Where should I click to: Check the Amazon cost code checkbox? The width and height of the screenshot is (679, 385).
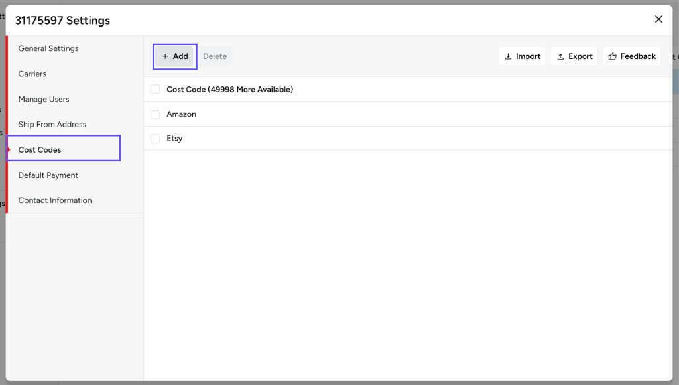[154, 114]
